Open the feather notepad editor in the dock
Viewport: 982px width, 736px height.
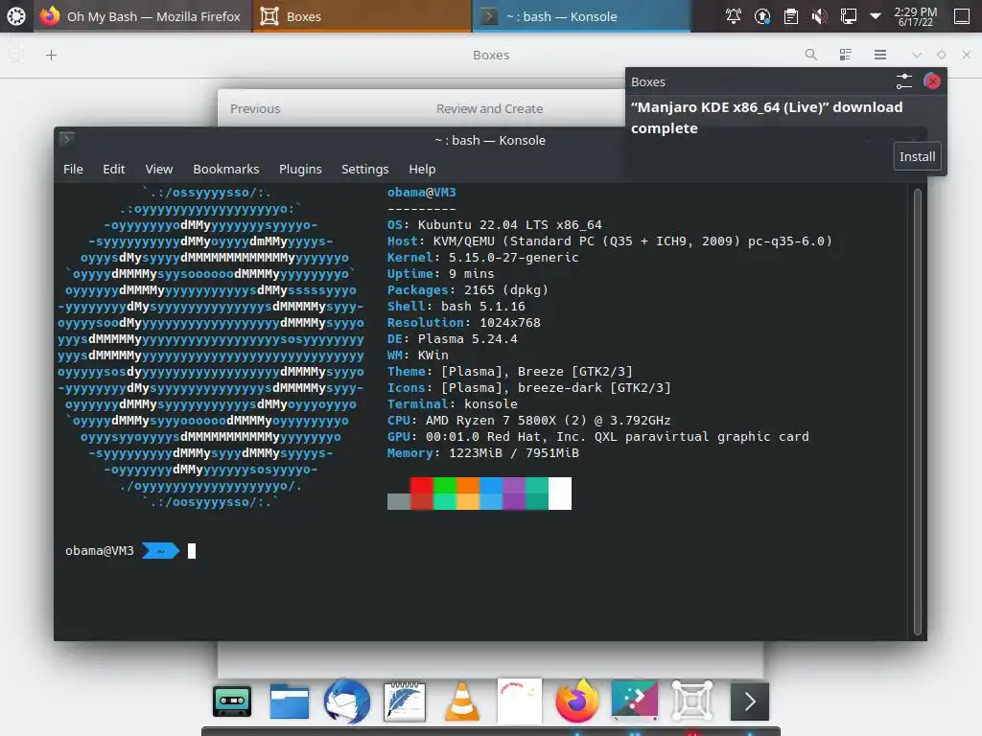405,701
